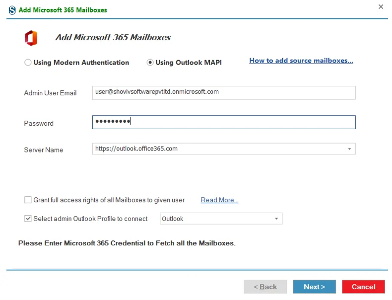
Task: Uncheck Select admin Outlook Profile to connect
Action: (x=28, y=219)
